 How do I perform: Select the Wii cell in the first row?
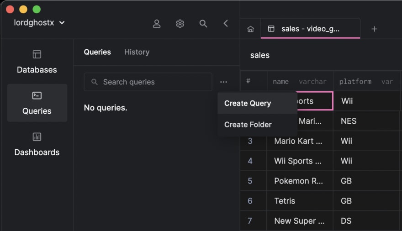(x=367, y=101)
